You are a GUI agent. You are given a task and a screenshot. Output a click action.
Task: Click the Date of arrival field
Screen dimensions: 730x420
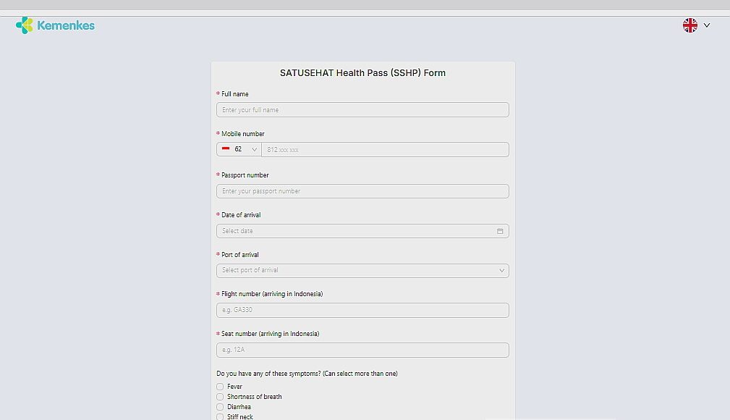tap(355, 231)
